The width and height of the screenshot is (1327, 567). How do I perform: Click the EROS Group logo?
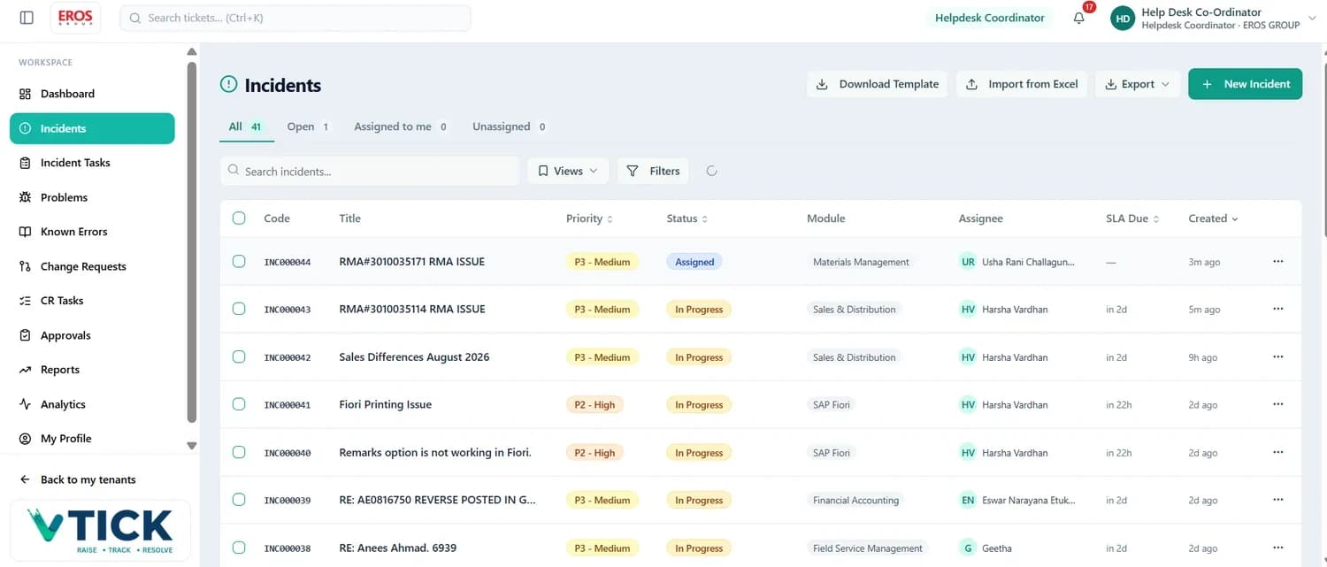(75, 18)
